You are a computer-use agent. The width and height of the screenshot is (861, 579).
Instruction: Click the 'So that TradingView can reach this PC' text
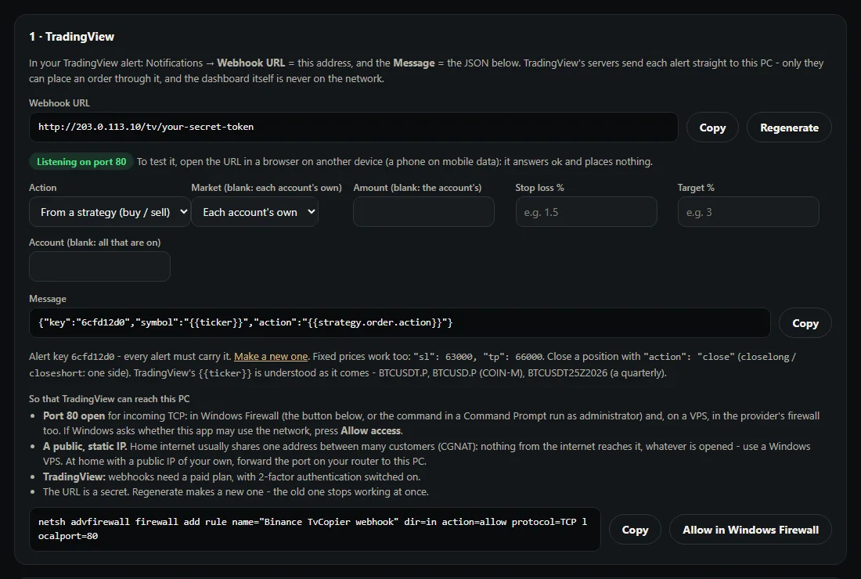point(110,399)
